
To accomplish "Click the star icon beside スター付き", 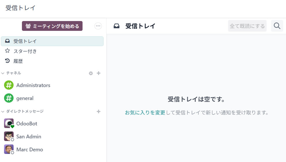I will pyautogui.click(x=8, y=51).
